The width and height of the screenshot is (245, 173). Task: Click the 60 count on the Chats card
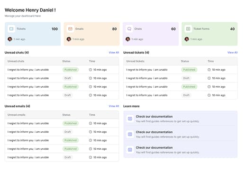[173, 29]
